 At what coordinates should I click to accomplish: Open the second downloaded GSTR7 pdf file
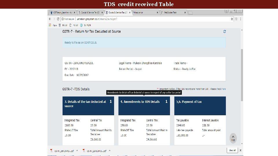(97, 151)
